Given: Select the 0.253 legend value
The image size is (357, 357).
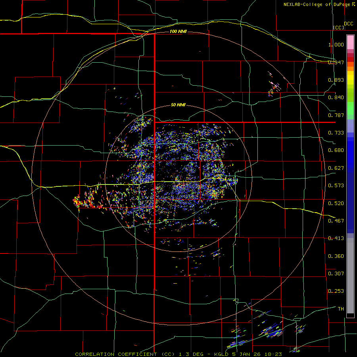Looking at the screenshot, I should [336, 291].
